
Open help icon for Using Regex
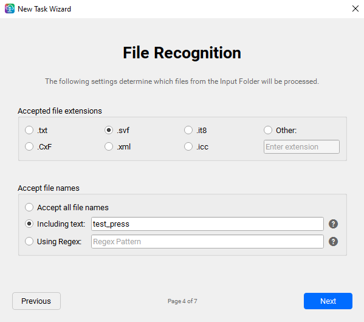coord(333,241)
